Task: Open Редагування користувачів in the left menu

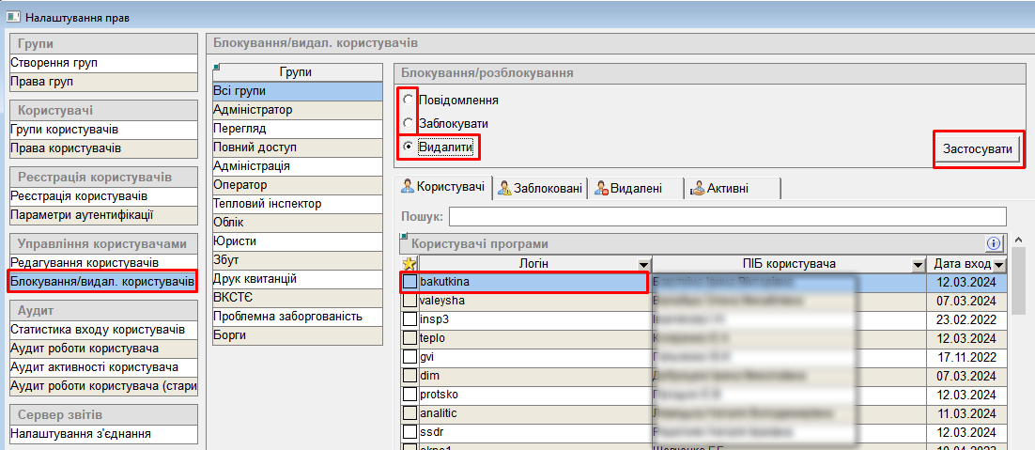Action: pyautogui.click(x=85, y=262)
